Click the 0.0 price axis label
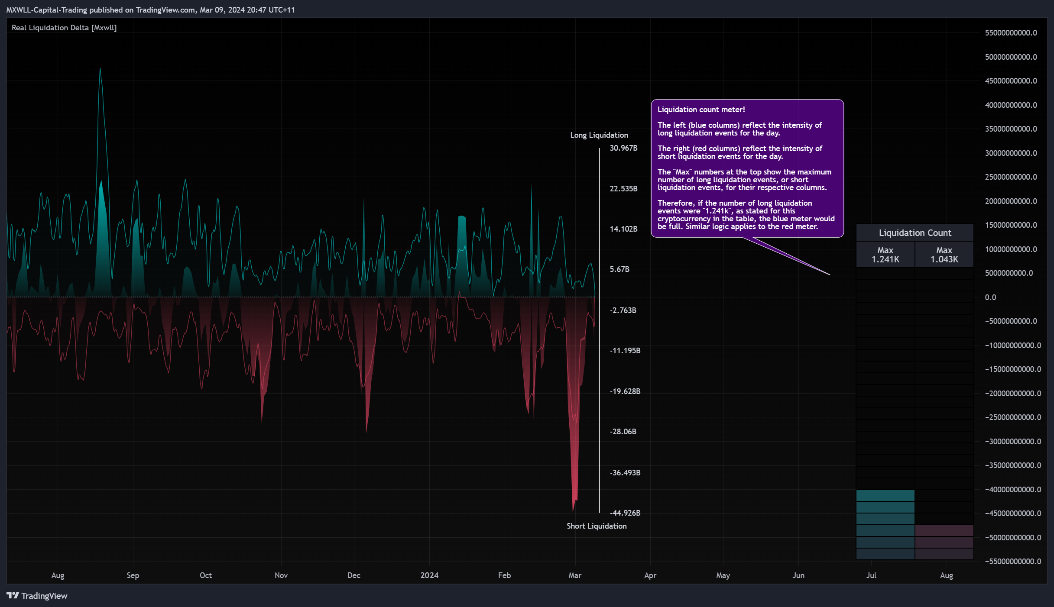The height and width of the screenshot is (607, 1054). (x=990, y=297)
